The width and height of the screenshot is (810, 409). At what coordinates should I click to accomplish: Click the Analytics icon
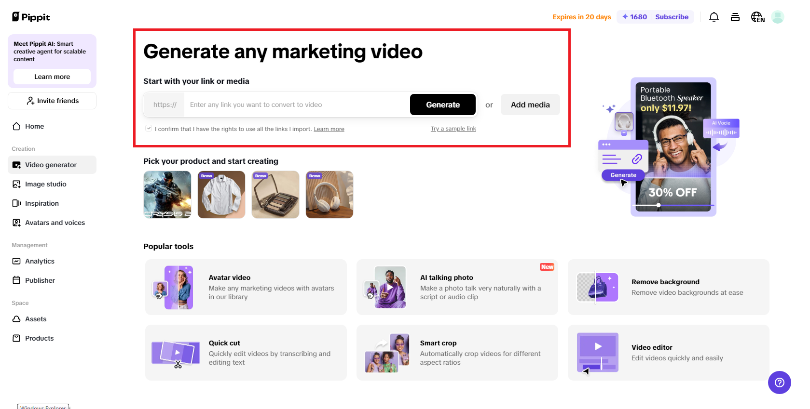coord(16,261)
